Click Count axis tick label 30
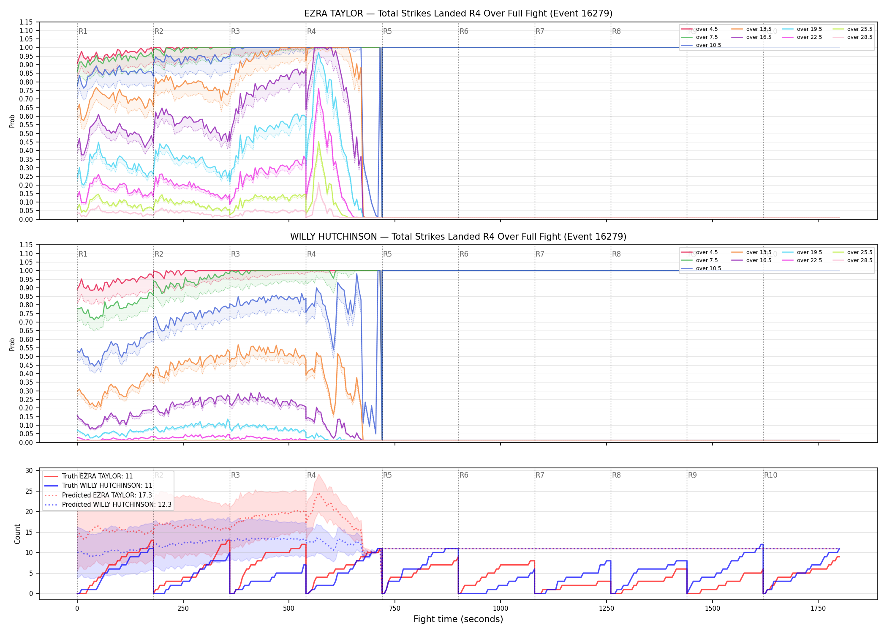Screen dimensions: 887x634 point(29,471)
